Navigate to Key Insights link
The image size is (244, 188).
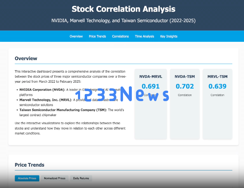point(169,36)
